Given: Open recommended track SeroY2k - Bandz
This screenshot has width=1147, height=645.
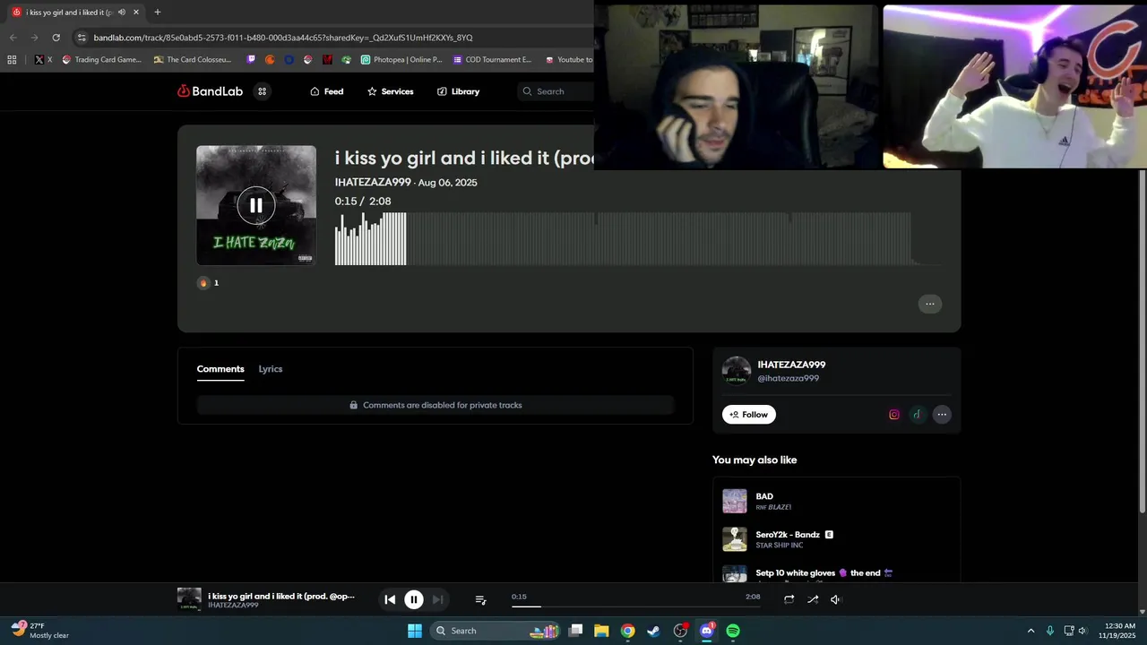Looking at the screenshot, I should 788,535.
